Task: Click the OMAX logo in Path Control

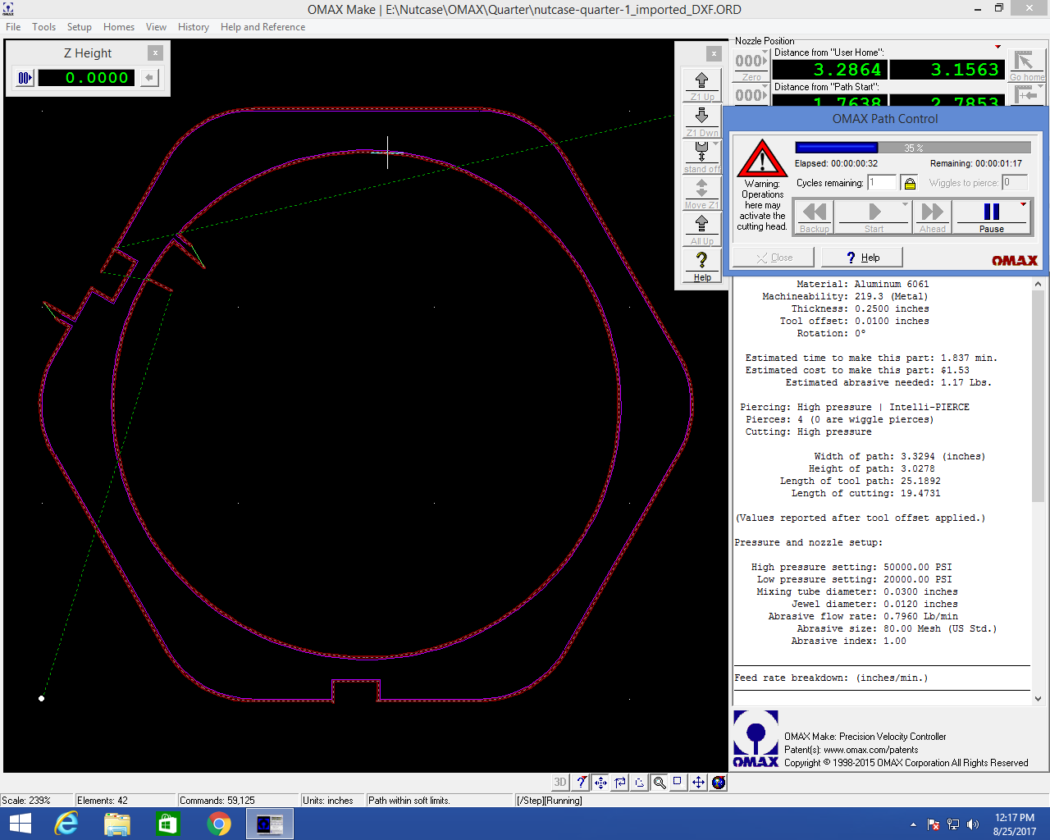Action: pyautogui.click(x=1015, y=260)
